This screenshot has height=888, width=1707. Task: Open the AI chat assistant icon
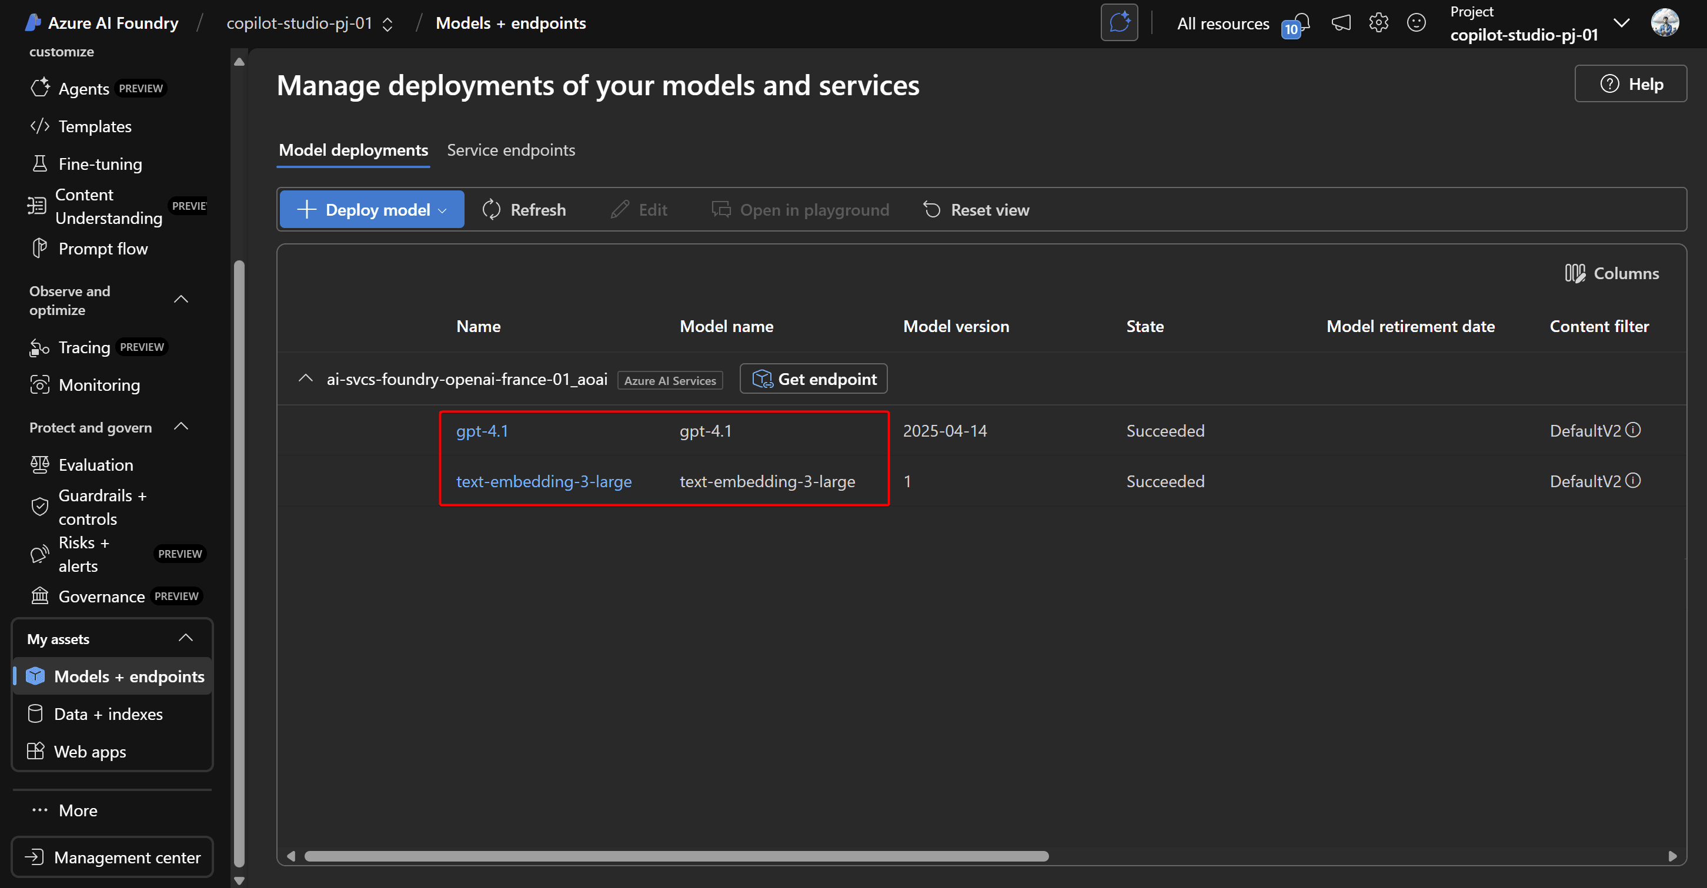[1119, 22]
